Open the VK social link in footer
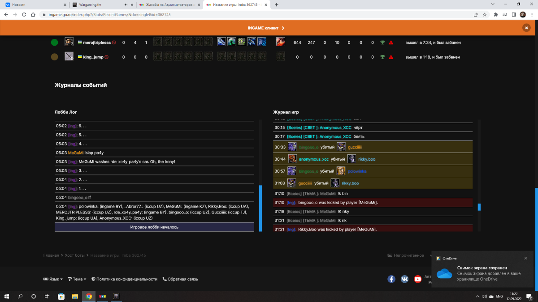Image resolution: width=538 pixels, height=302 pixels. click(405, 279)
